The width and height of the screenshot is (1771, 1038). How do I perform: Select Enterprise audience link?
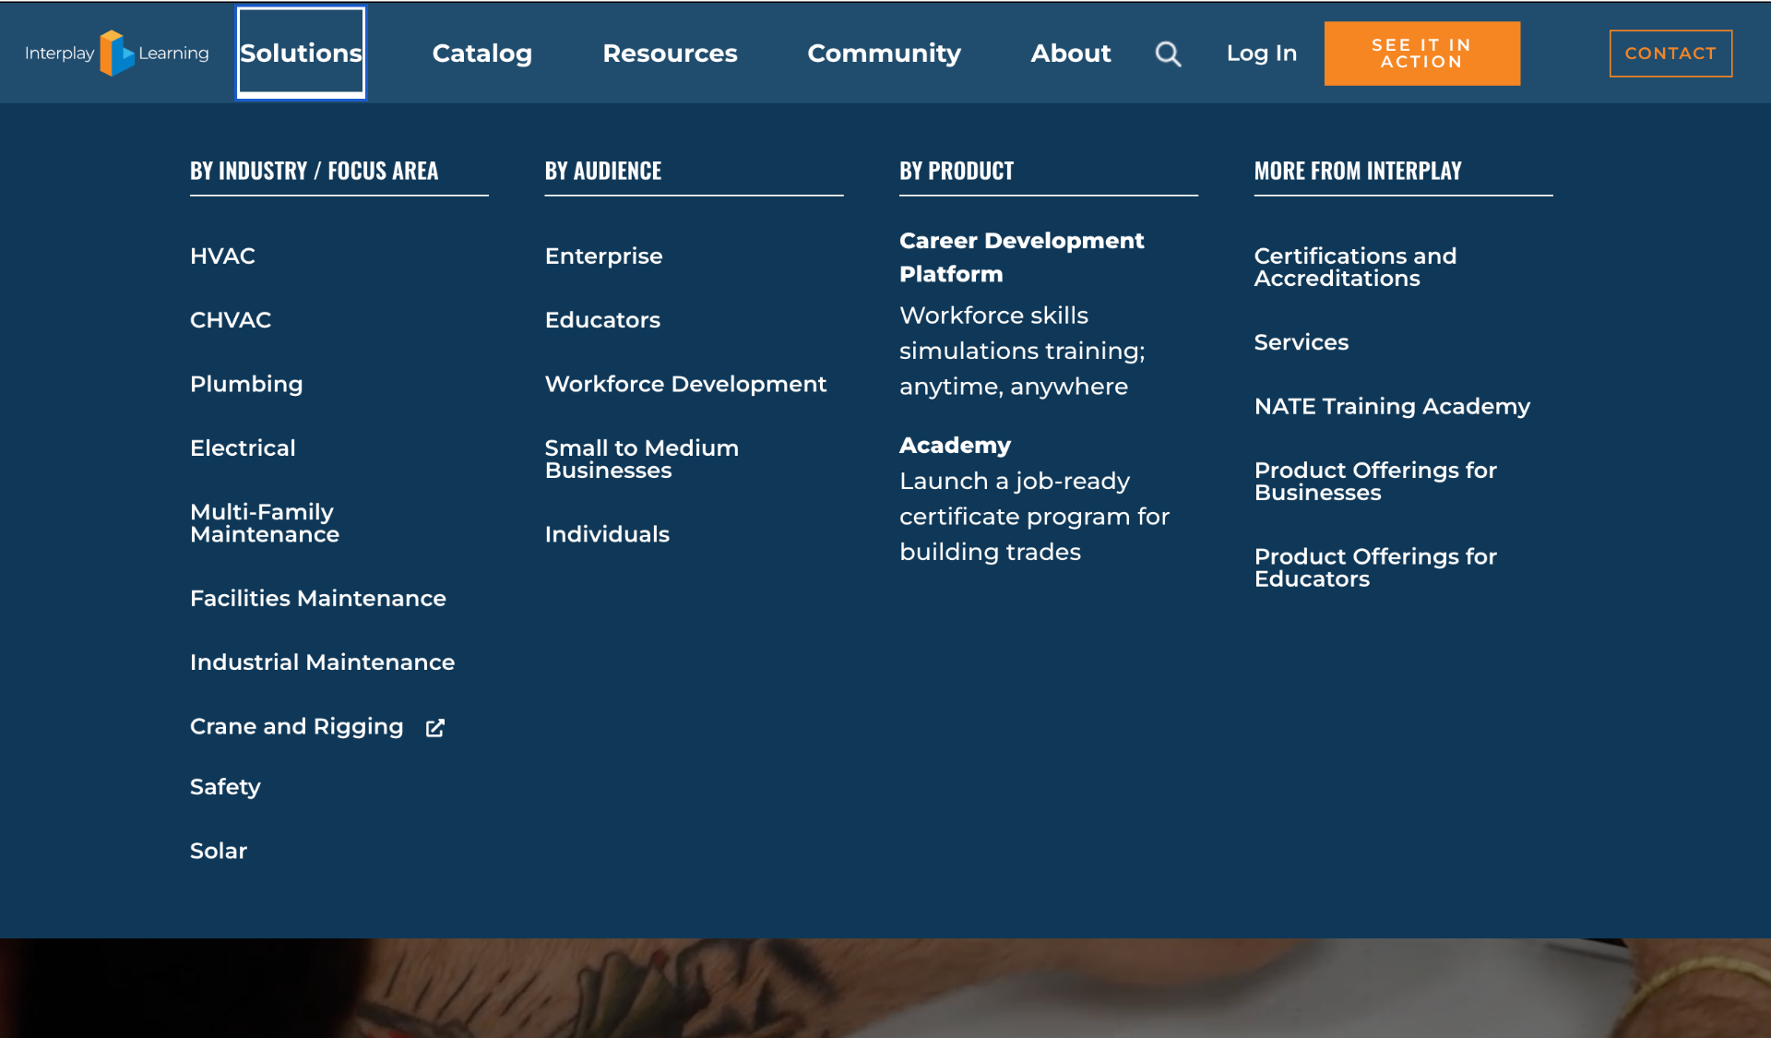(603, 257)
